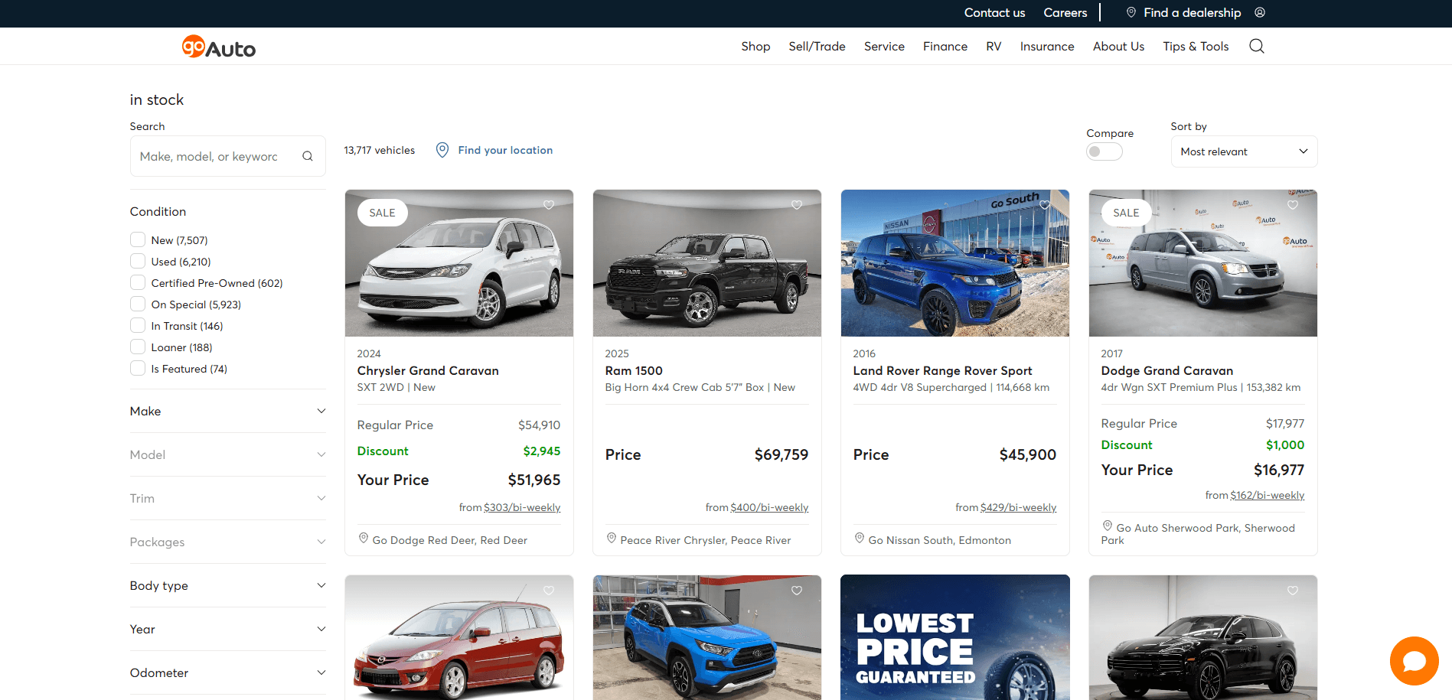This screenshot has height=700, width=1452.
Task: Open the Land Rover Range Rover Sport photo
Action: [x=954, y=263]
